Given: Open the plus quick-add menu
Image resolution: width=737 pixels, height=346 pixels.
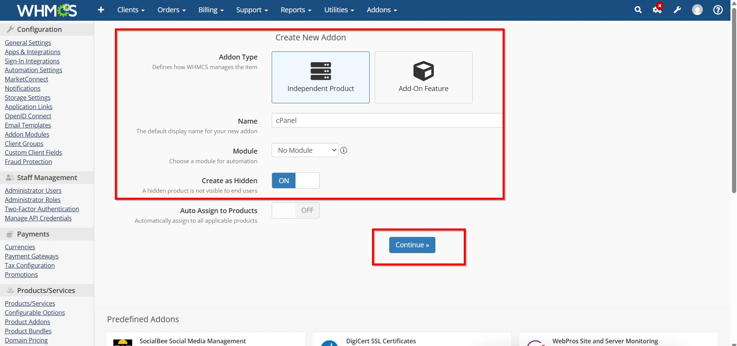Looking at the screenshot, I should coord(101,10).
